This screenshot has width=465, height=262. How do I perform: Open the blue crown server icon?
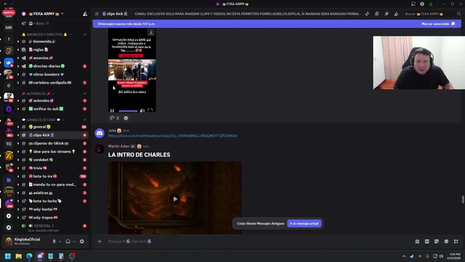pyautogui.click(x=9, y=63)
